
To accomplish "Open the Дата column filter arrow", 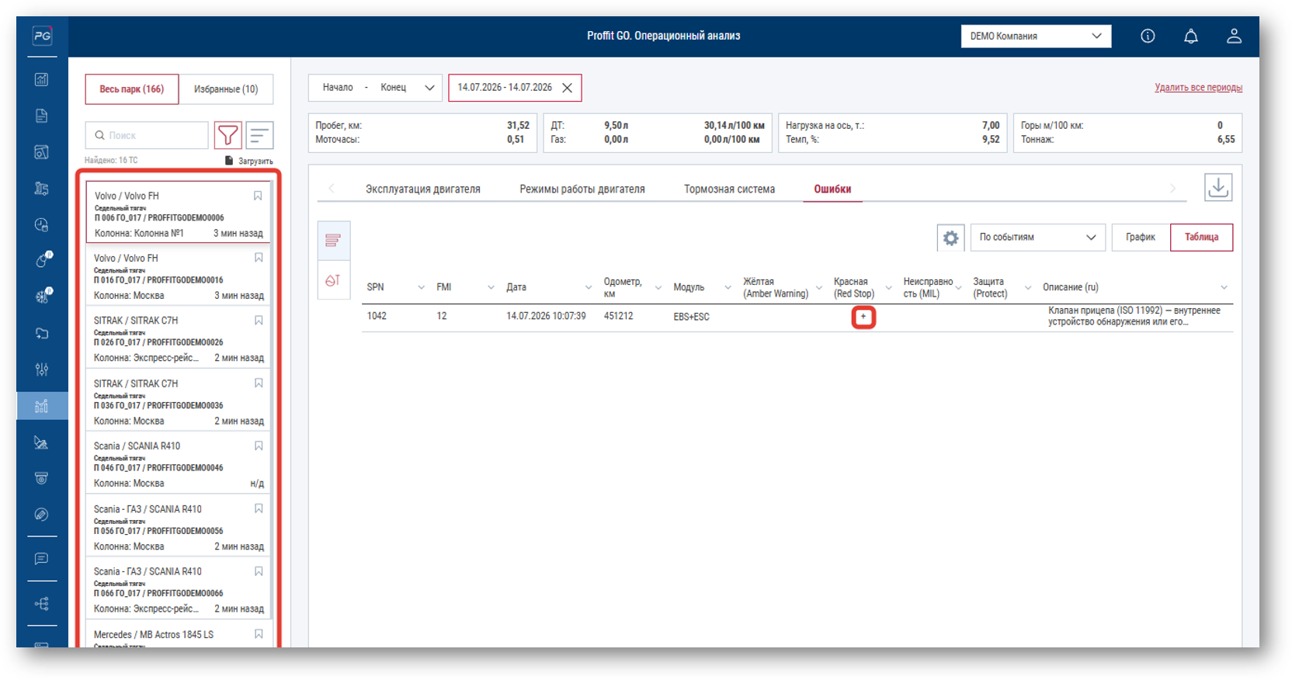I will coord(589,288).
